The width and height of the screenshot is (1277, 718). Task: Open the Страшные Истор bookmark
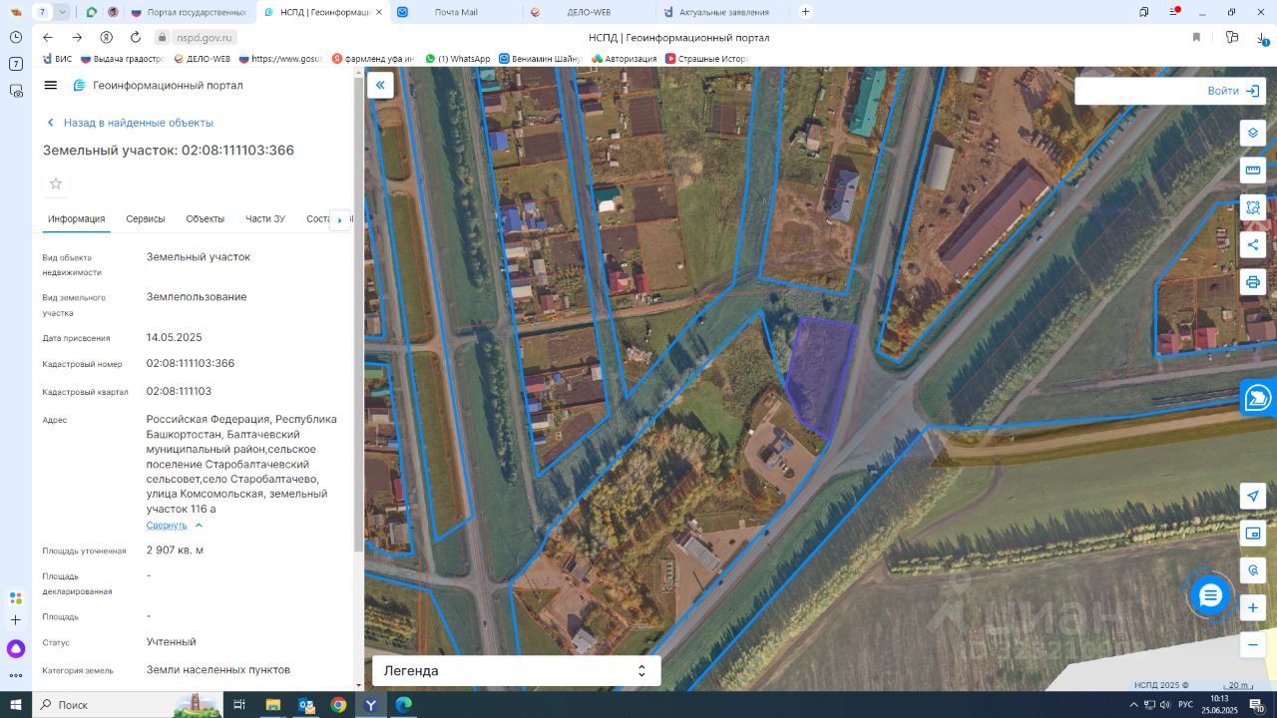tap(706, 59)
